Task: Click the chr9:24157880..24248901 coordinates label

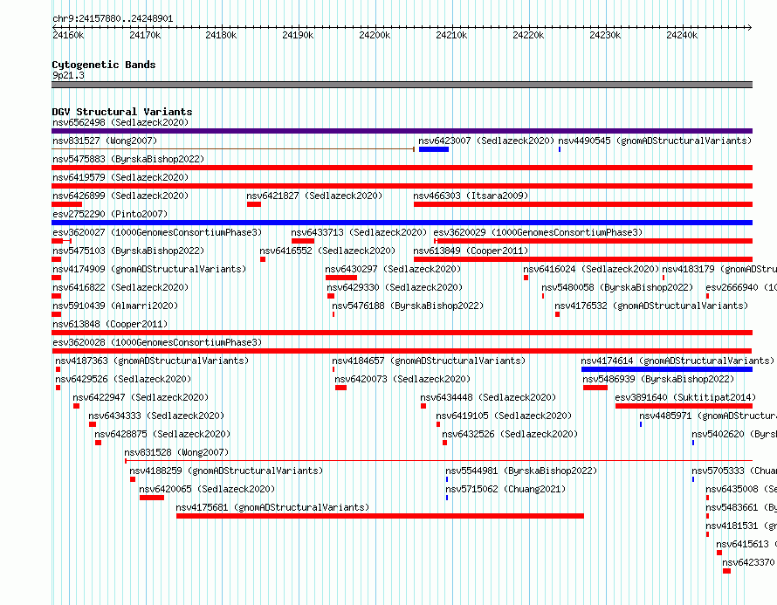Action: tap(113, 19)
